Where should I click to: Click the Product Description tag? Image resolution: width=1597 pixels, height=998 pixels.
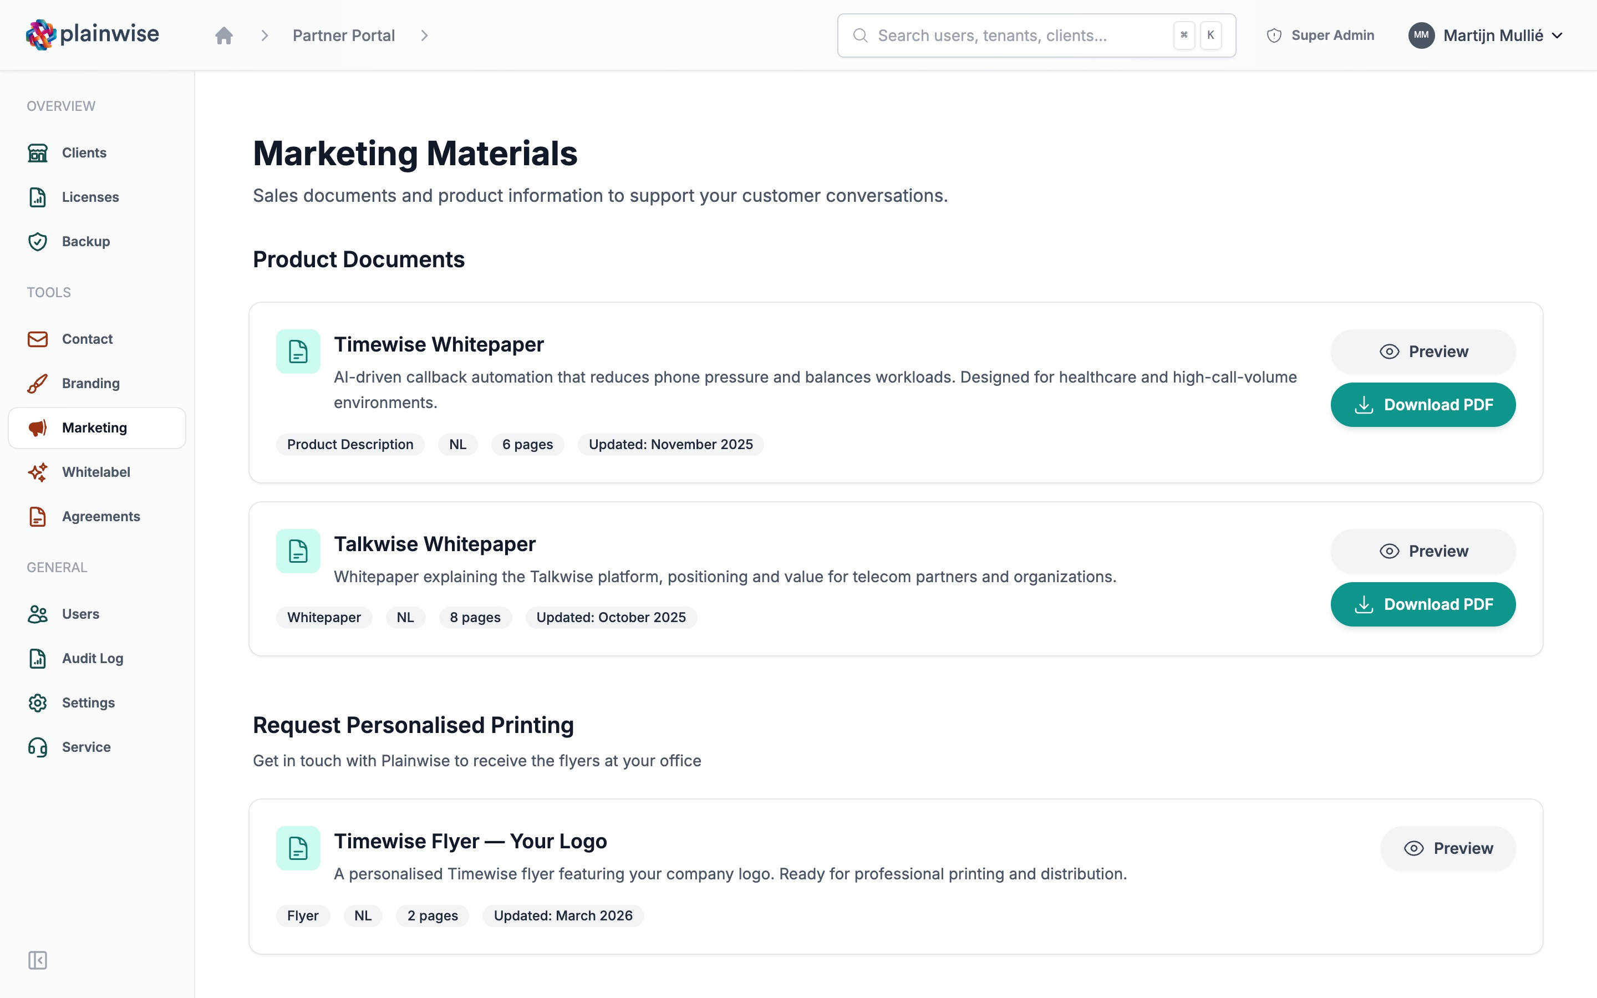(x=350, y=444)
